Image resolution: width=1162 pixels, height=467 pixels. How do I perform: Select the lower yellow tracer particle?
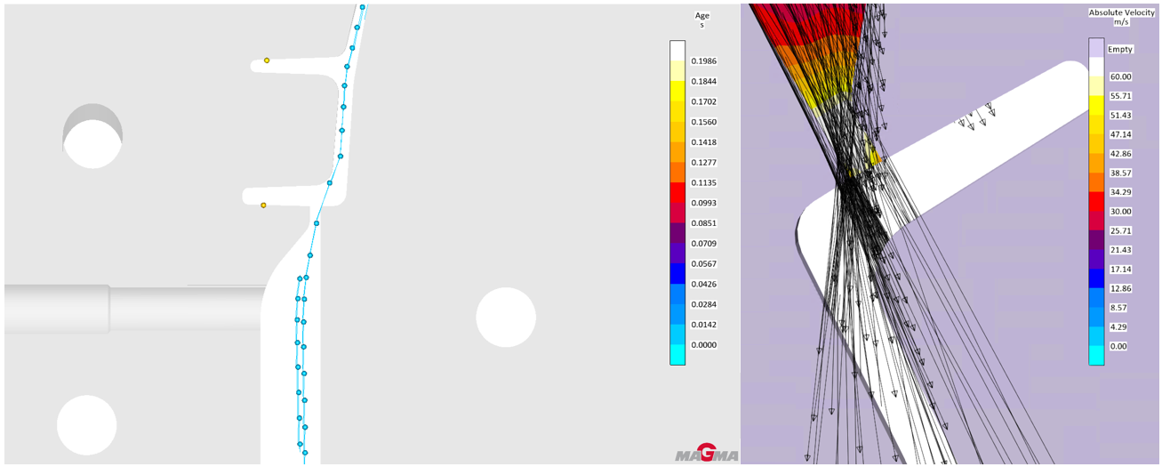tap(263, 205)
